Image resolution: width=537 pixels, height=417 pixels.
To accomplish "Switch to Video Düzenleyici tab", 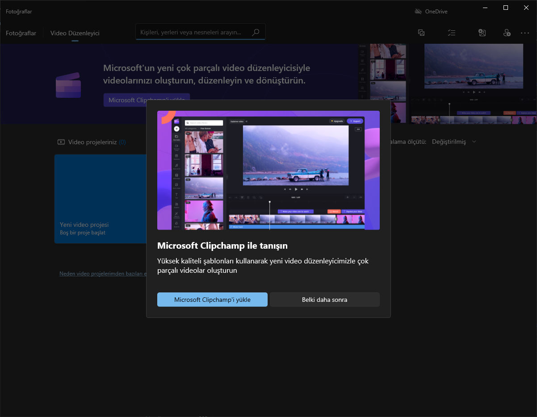I will [x=75, y=33].
